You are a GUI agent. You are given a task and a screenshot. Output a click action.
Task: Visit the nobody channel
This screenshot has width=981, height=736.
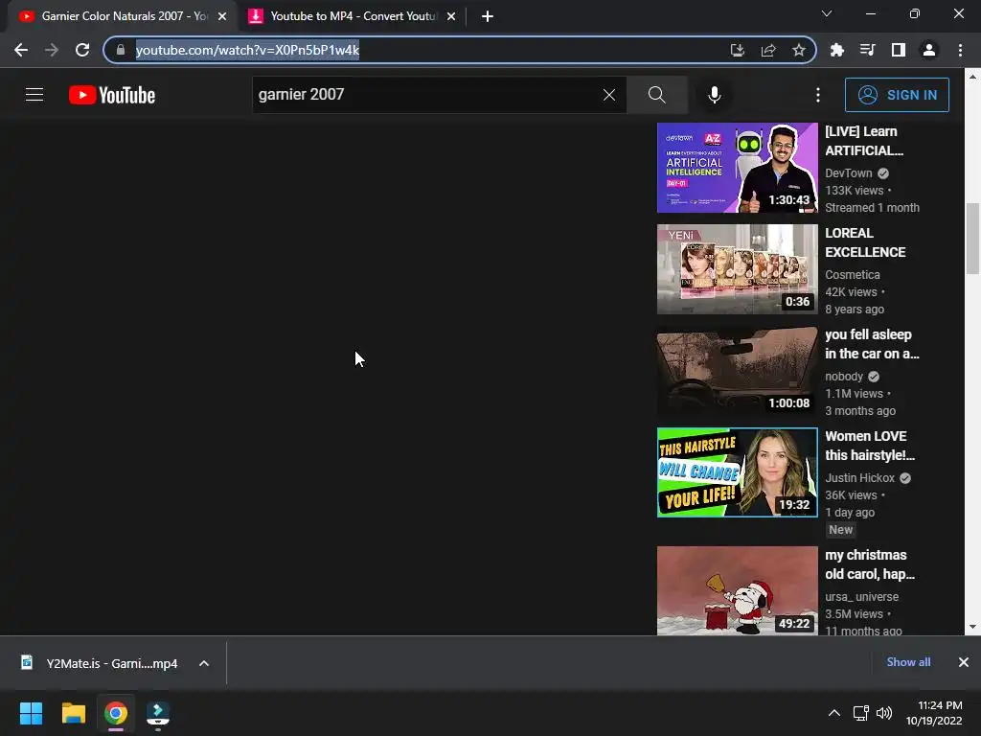pyautogui.click(x=843, y=376)
